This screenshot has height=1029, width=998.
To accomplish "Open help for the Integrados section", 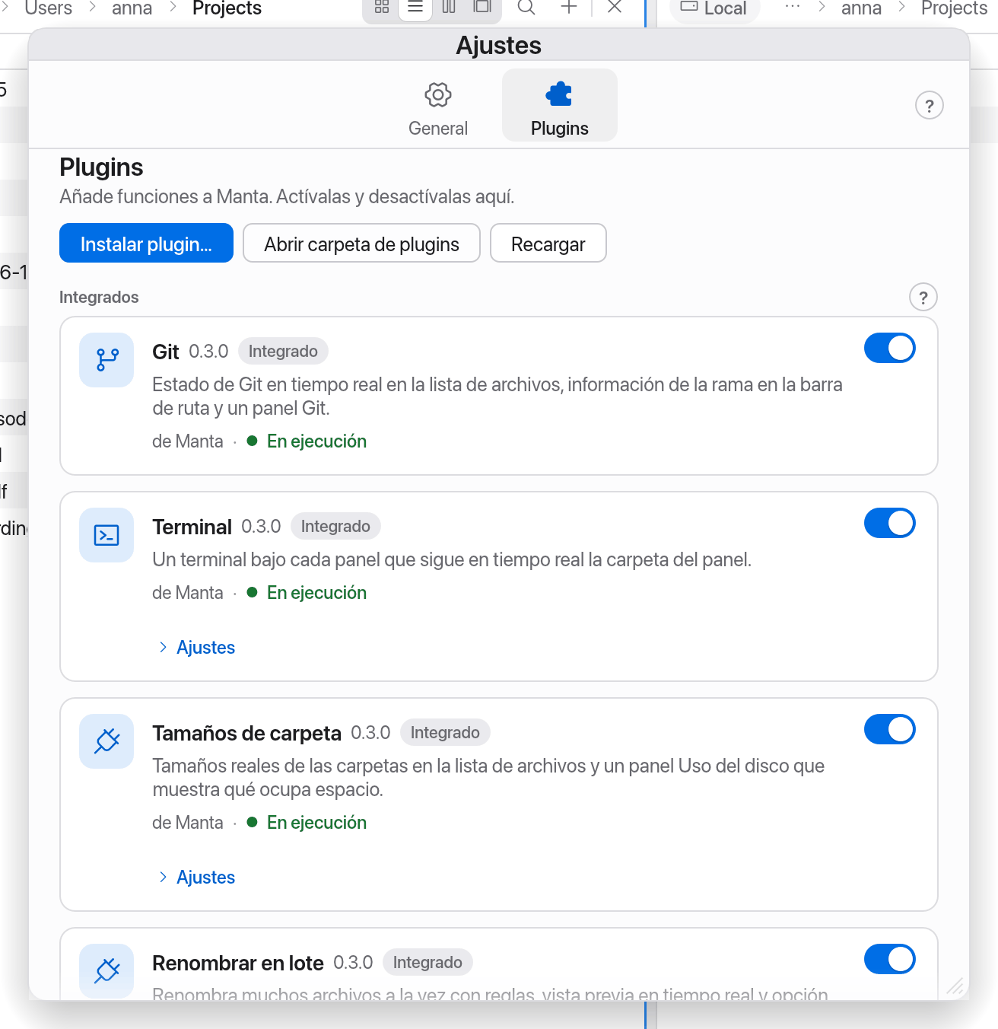I will pos(923,298).
